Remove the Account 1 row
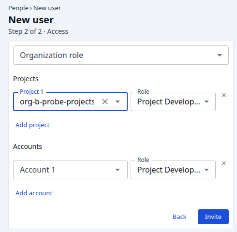This screenshot has height=232, width=237. 224,163
